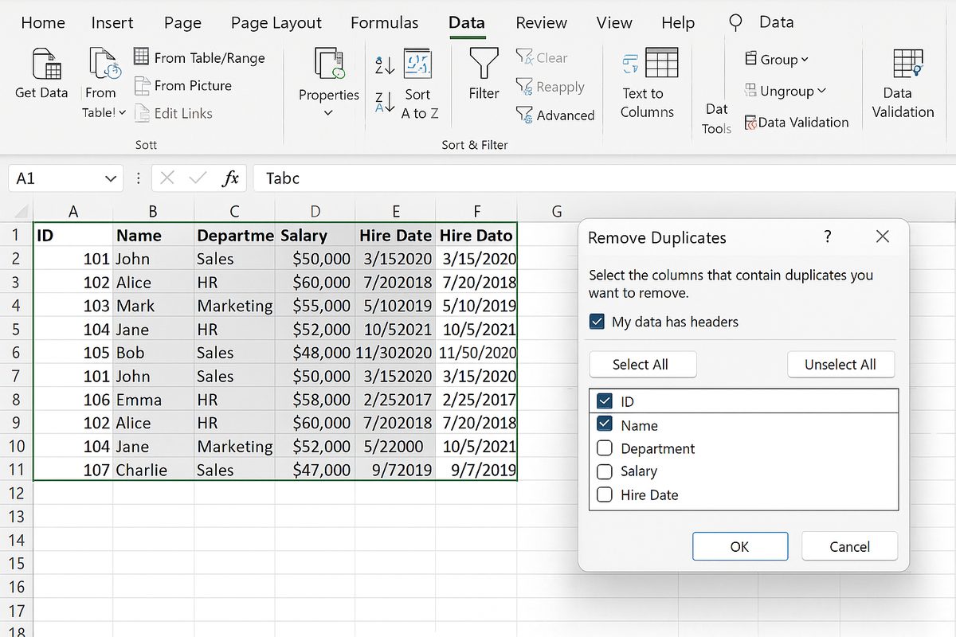Viewport: 956px width, 637px height.
Task: Select the column G header
Action: pyautogui.click(x=557, y=211)
